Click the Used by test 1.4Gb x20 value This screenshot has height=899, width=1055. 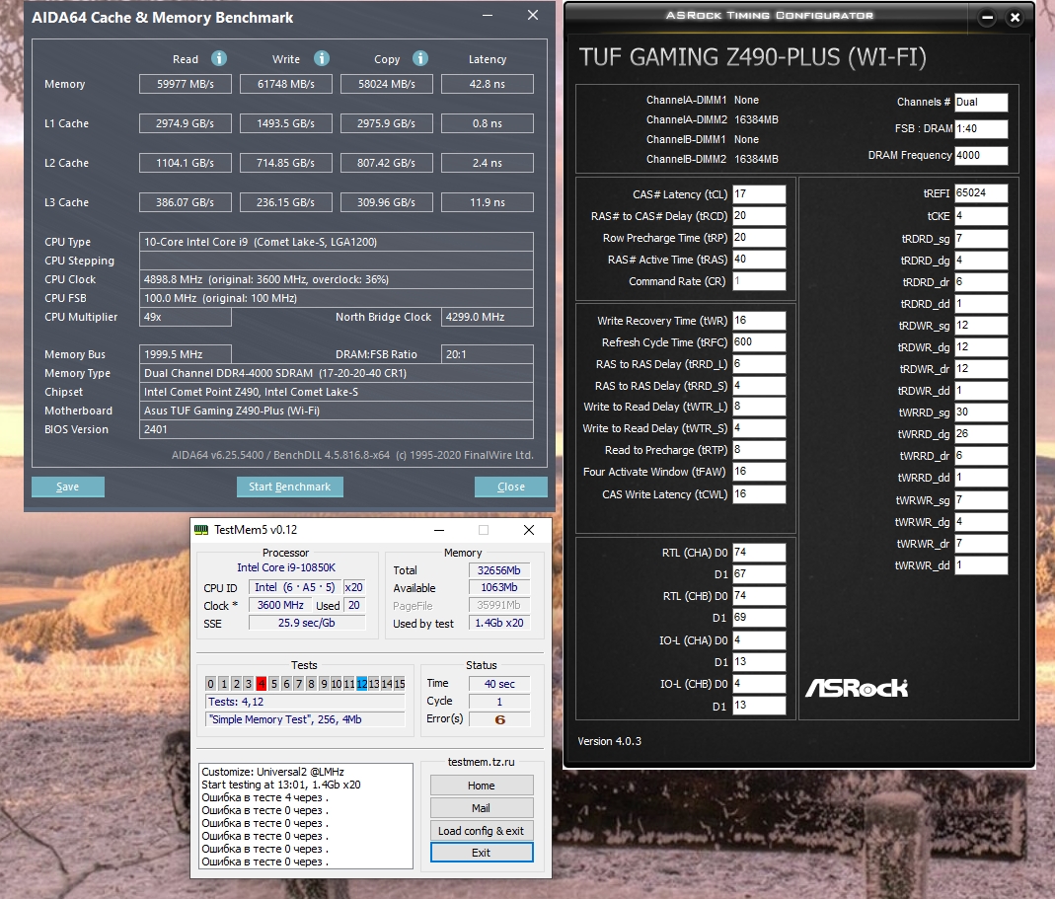tap(499, 623)
